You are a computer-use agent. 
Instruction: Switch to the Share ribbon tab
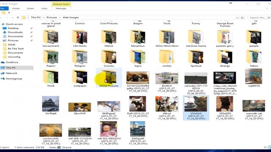coord(30,8)
